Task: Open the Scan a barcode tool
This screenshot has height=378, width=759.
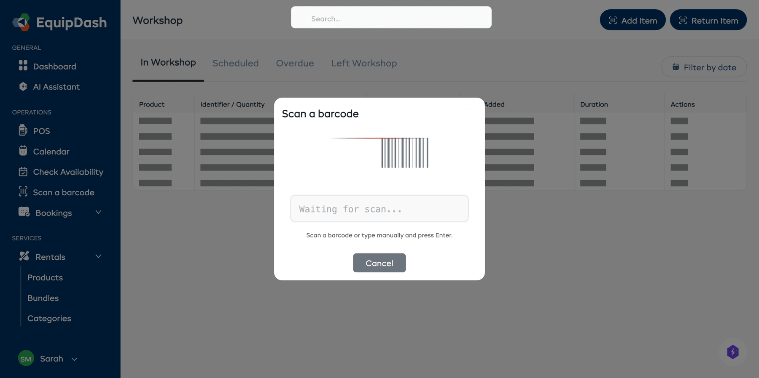Action: pos(63,192)
